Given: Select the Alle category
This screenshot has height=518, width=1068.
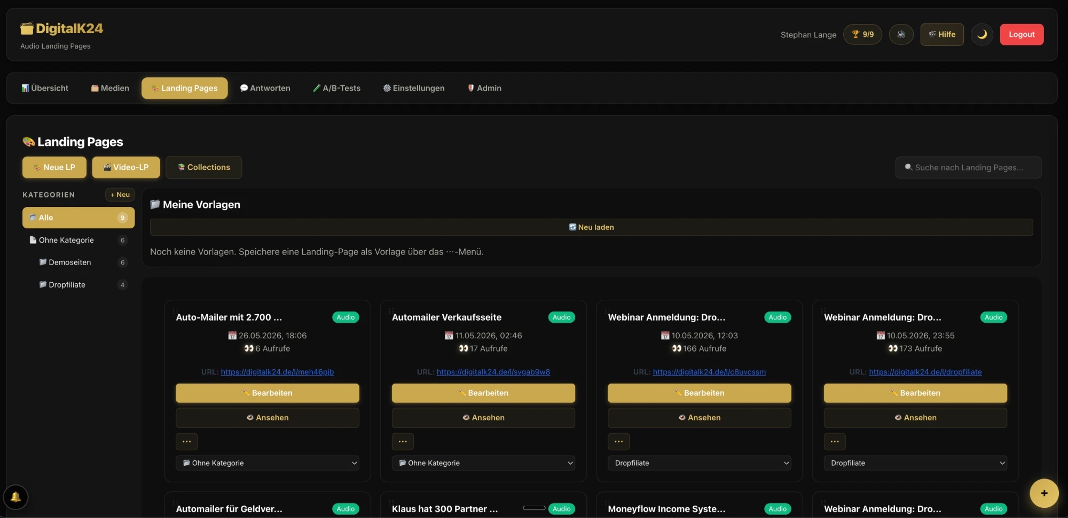Looking at the screenshot, I should [78, 218].
